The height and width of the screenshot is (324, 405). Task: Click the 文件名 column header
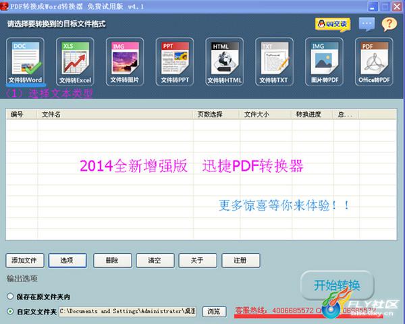(115, 114)
